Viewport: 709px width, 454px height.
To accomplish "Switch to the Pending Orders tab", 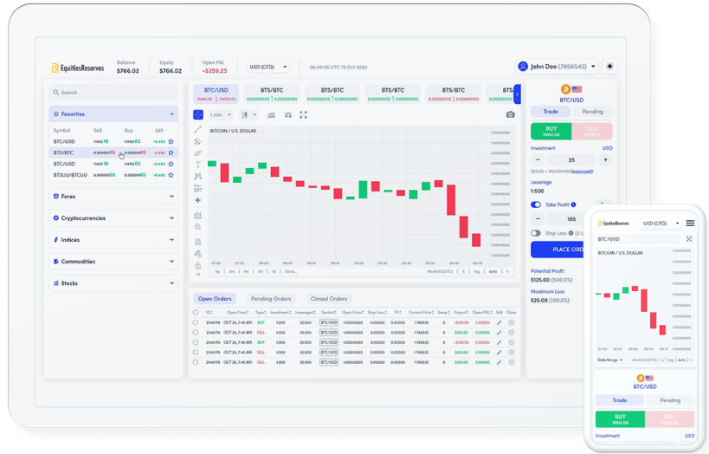I will [271, 299].
